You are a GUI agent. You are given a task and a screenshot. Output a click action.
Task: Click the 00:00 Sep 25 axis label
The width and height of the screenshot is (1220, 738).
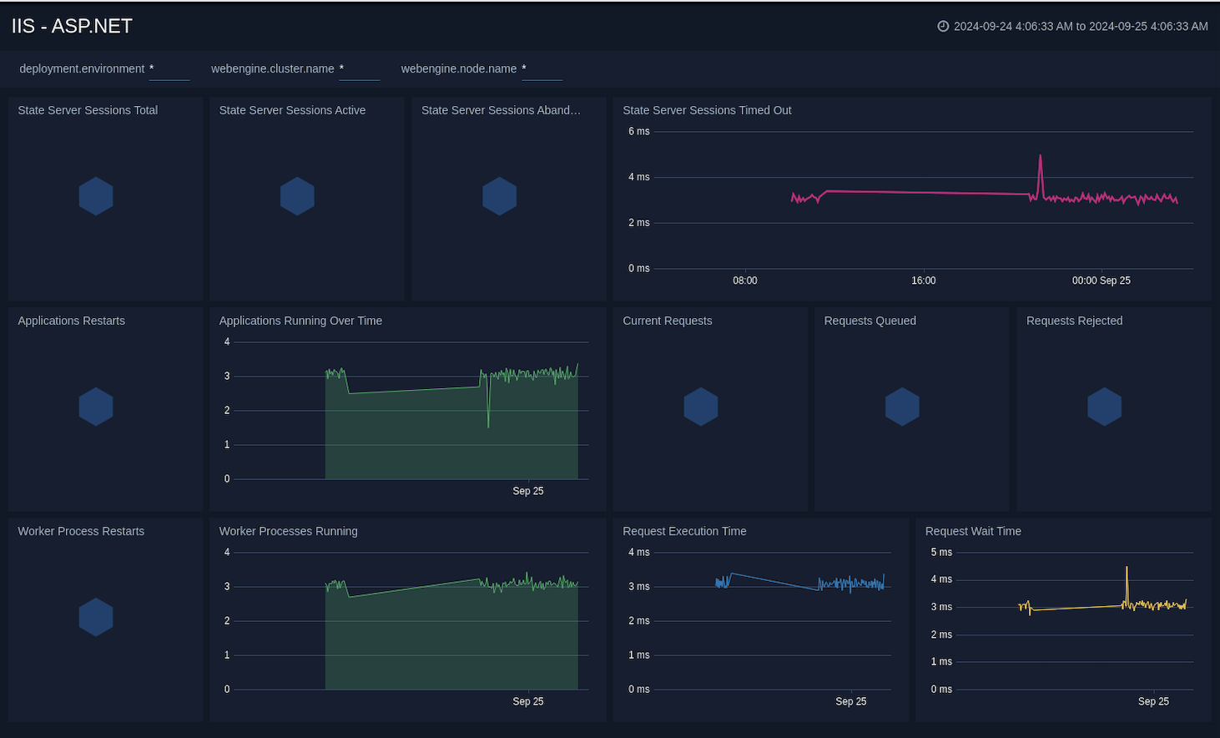[1102, 281]
